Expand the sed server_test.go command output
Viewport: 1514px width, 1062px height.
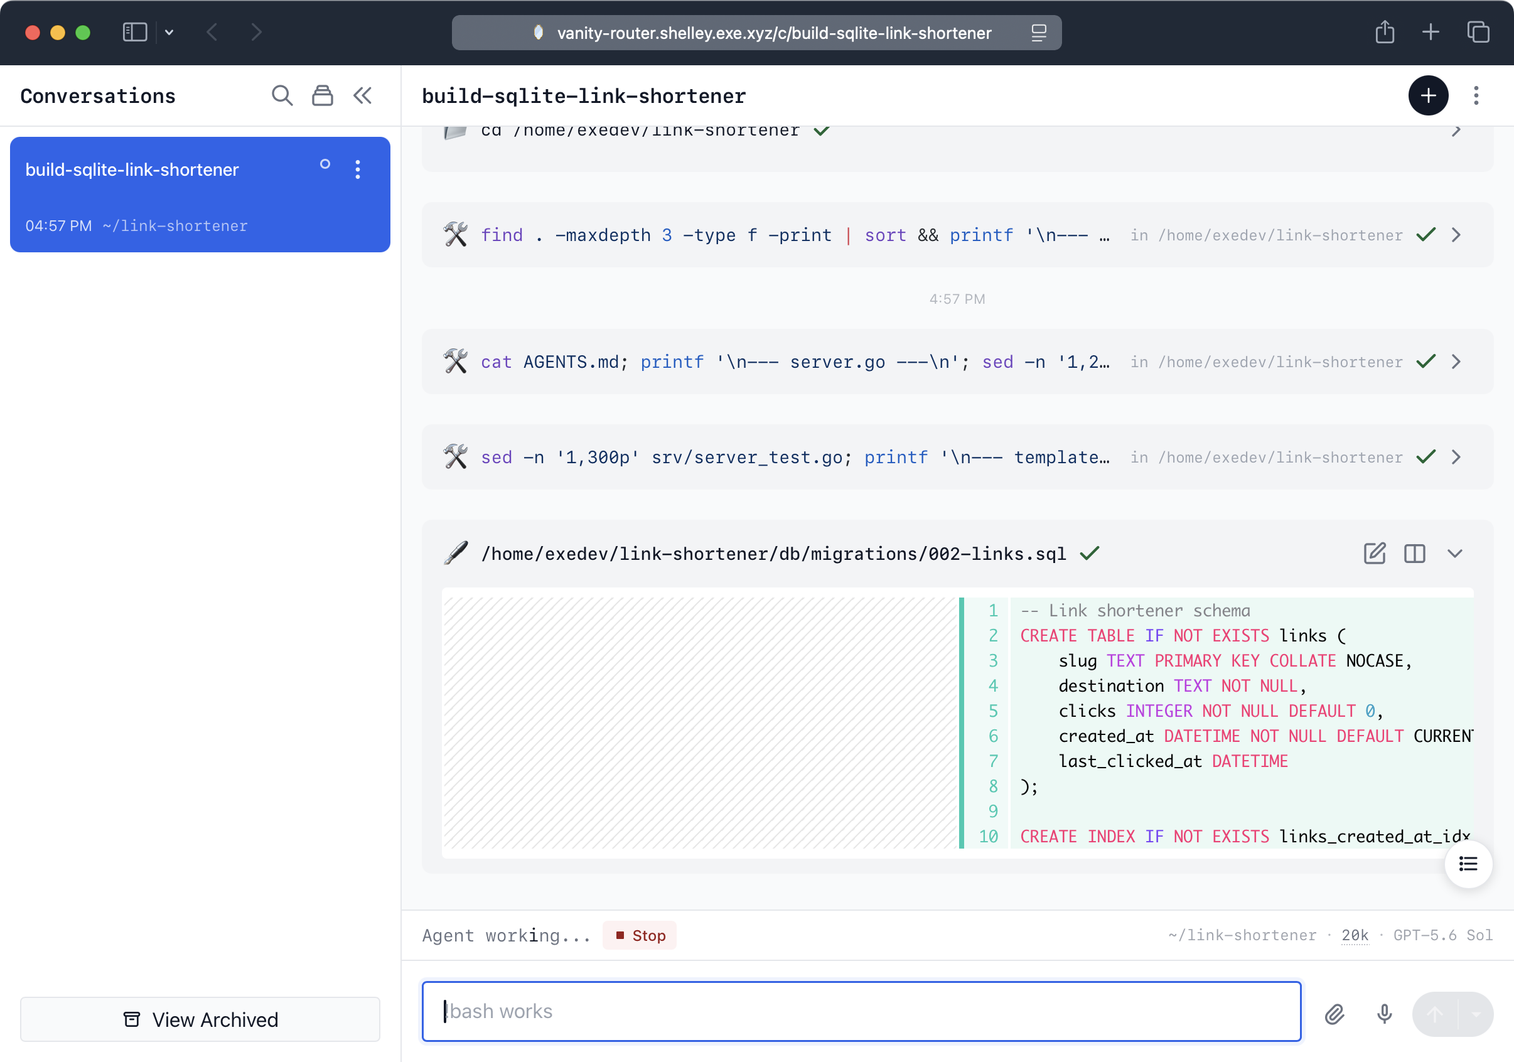(1456, 457)
